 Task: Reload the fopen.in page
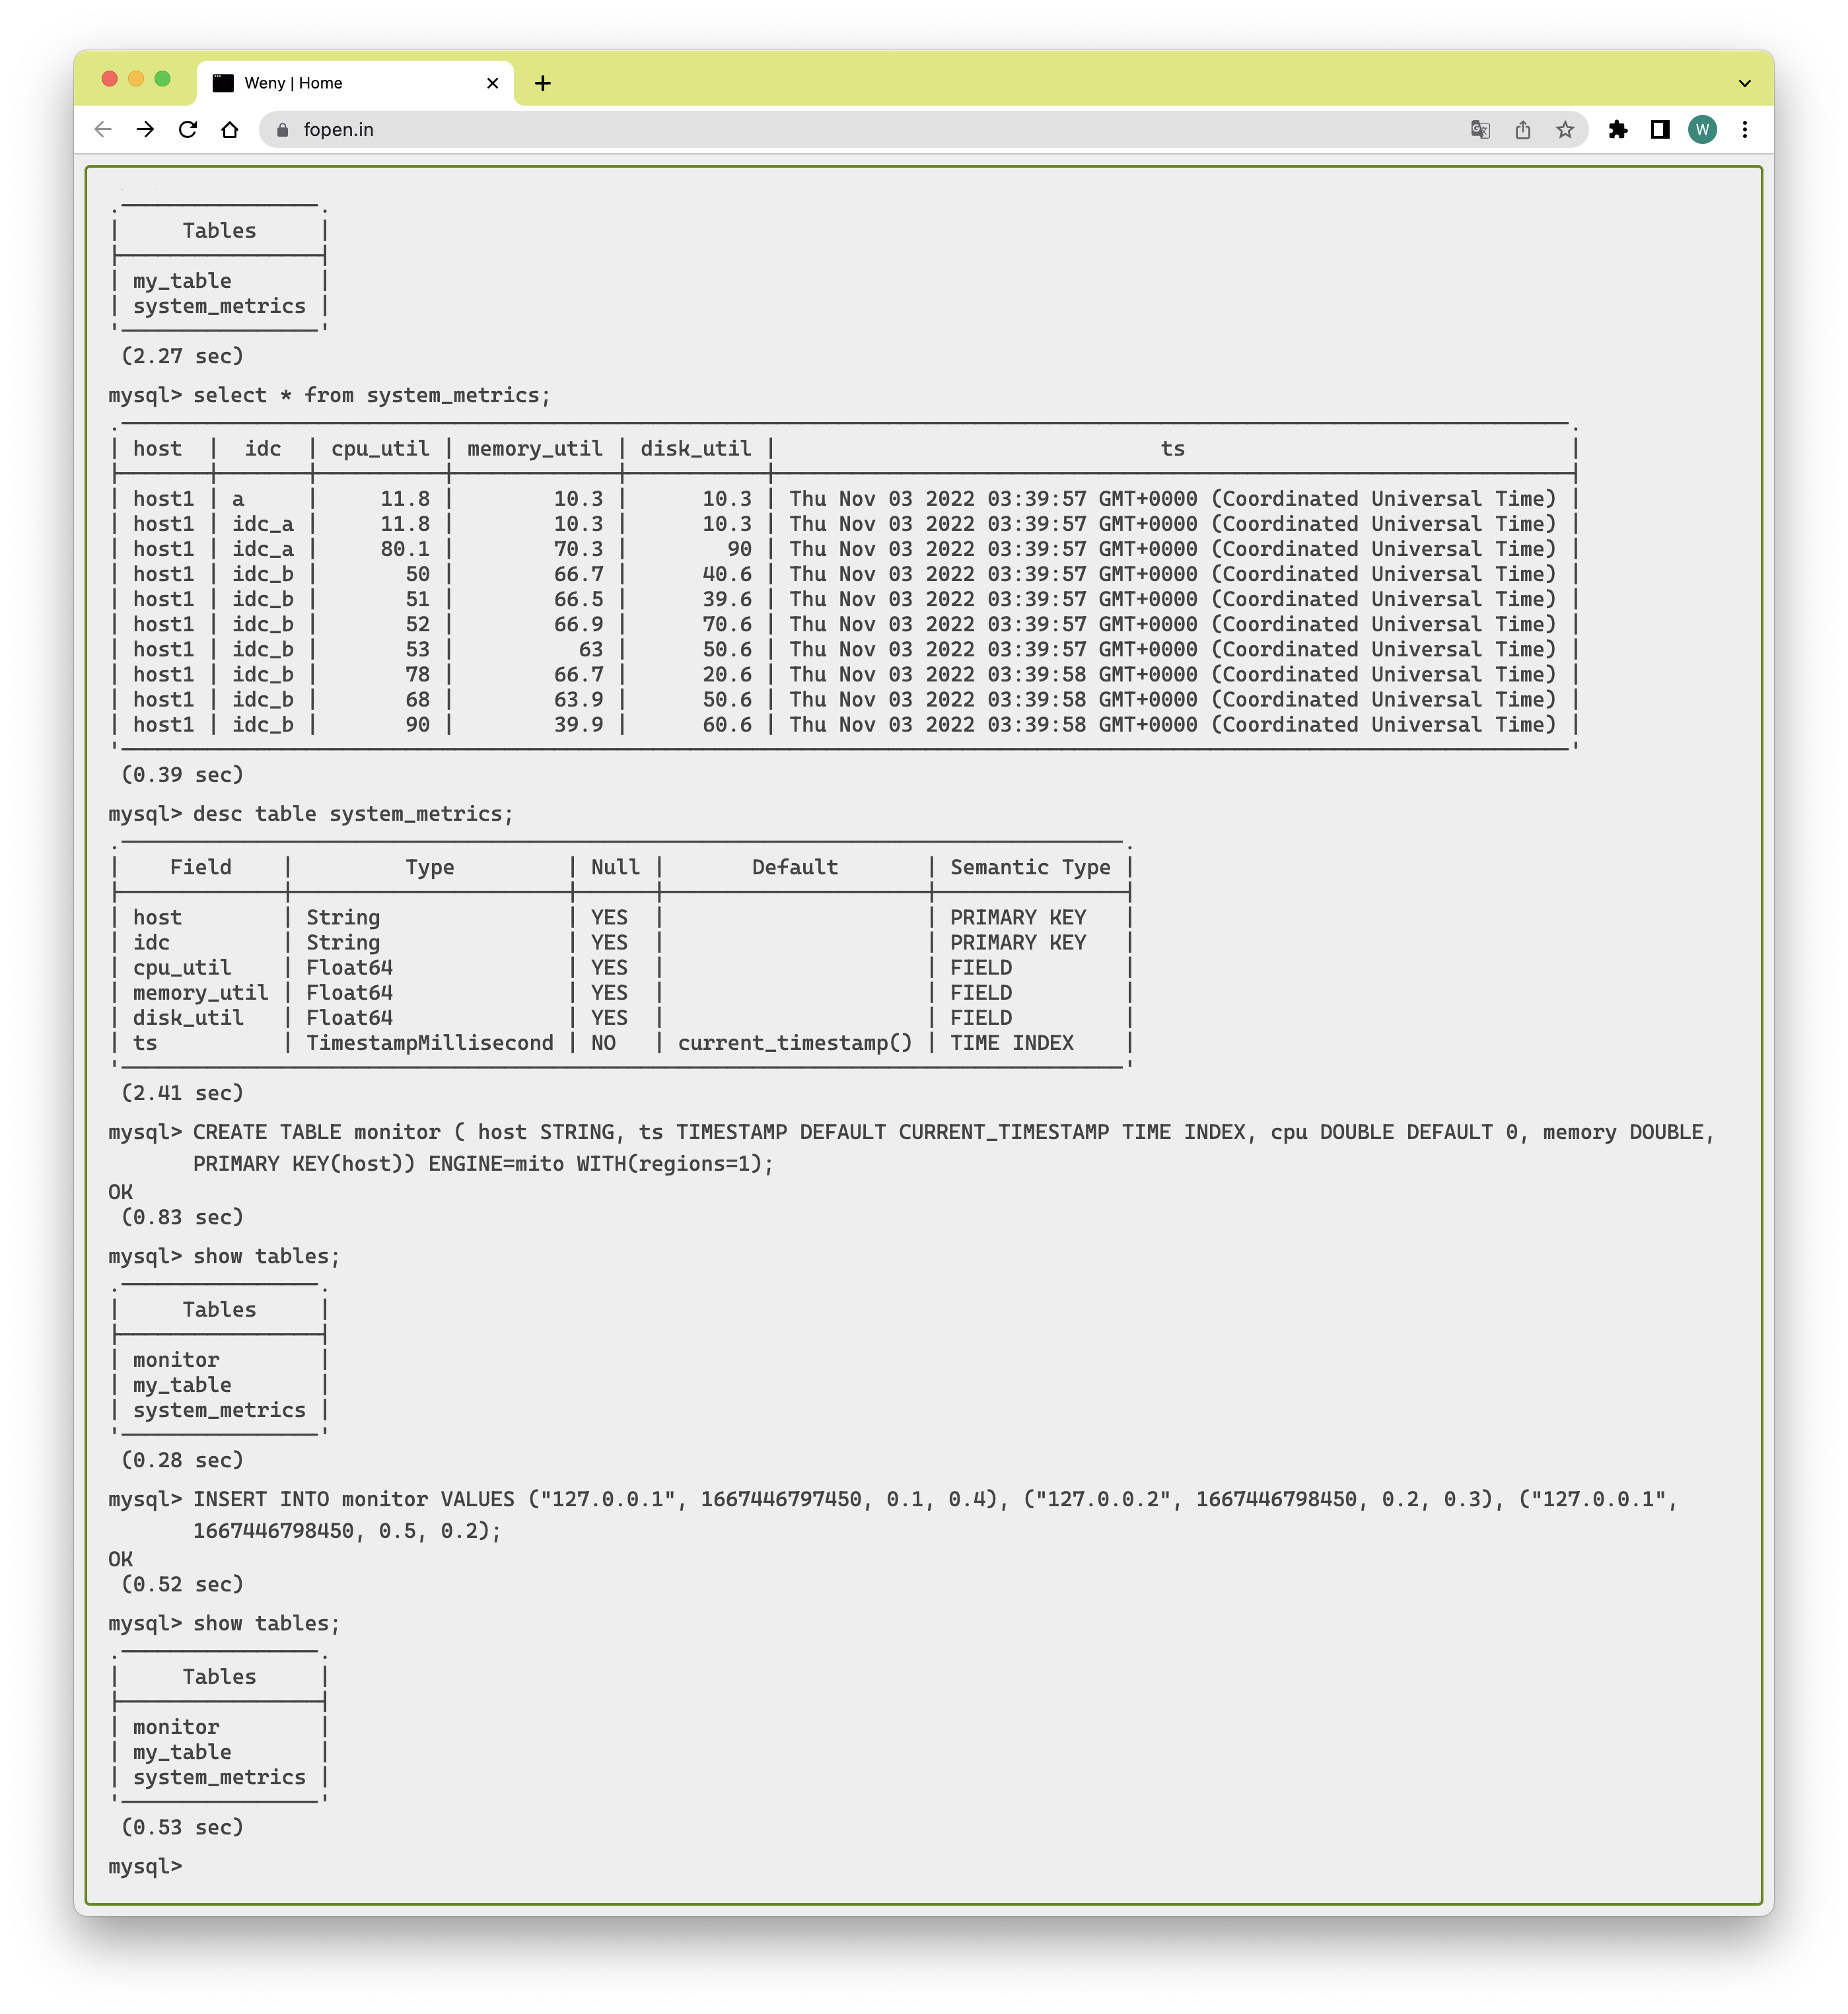point(188,130)
